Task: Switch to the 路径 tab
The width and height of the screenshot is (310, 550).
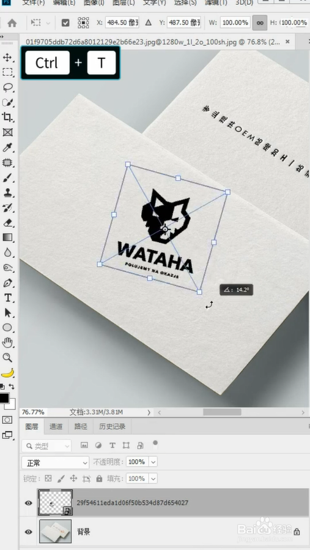Action: (81, 426)
